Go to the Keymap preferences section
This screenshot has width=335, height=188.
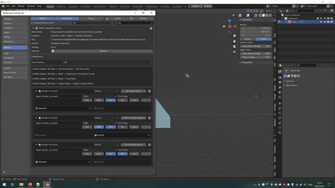pyautogui.click(x=15, y=62)
